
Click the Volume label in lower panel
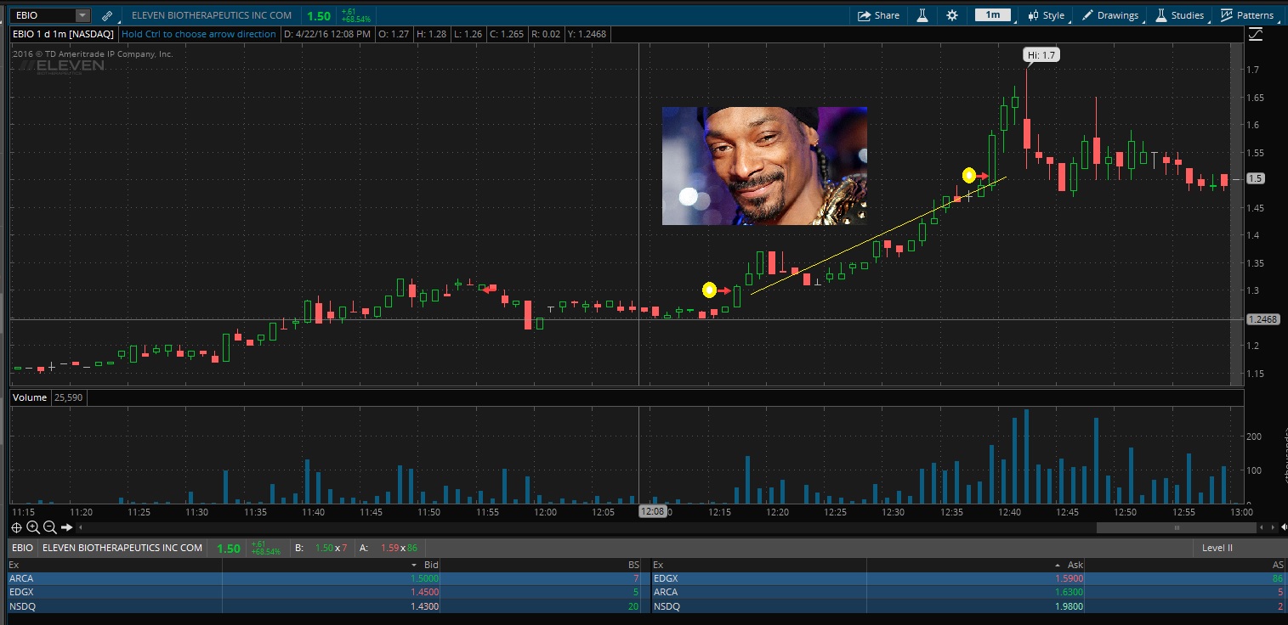click(x=30, y=397)
